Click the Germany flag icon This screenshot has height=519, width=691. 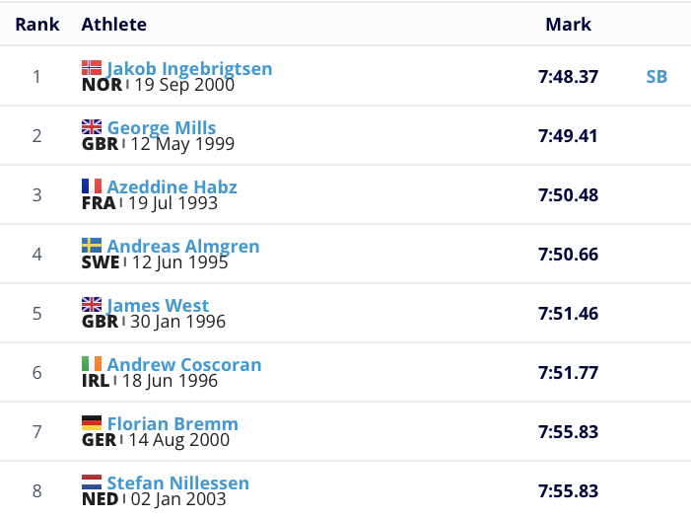tap(92, 423)
